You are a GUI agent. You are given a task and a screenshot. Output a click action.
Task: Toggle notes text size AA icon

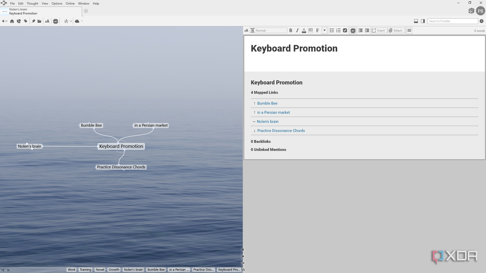coord(246,31)
